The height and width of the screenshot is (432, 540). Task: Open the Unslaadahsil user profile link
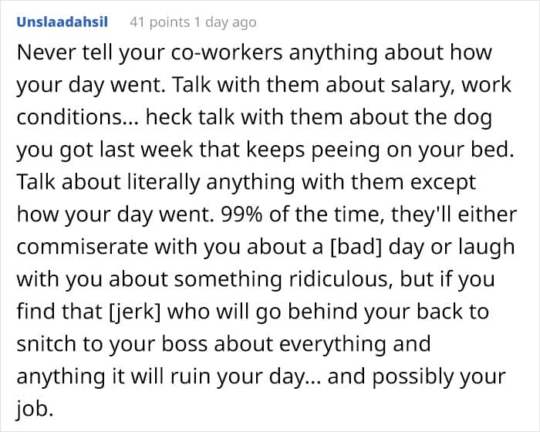[x=66, y=23]
